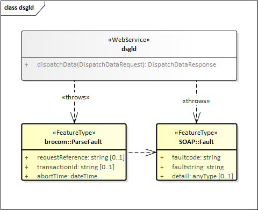
Task: Click the FeatureType stereotype on SOAP::Fault
Action: point(196,133)
